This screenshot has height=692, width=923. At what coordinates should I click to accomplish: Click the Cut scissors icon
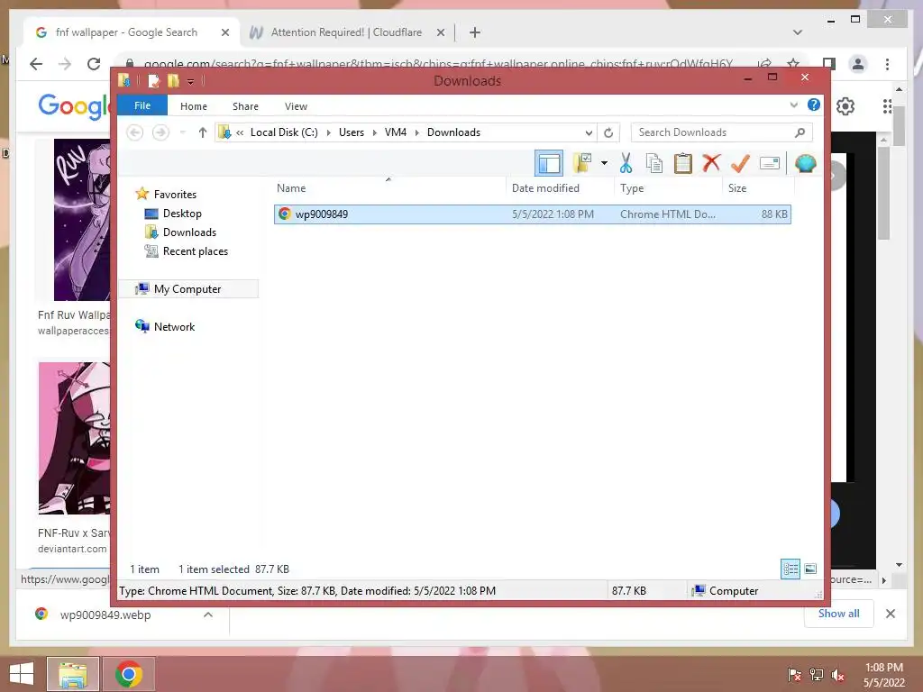coord(626,163)
